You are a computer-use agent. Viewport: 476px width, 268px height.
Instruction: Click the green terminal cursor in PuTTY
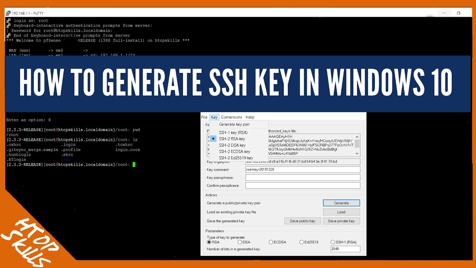pos(134,165)
